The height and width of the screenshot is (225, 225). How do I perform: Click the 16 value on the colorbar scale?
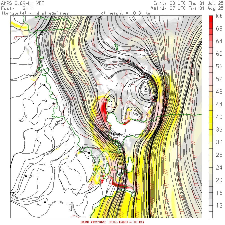pyautogui.click(x=219, y=193)
